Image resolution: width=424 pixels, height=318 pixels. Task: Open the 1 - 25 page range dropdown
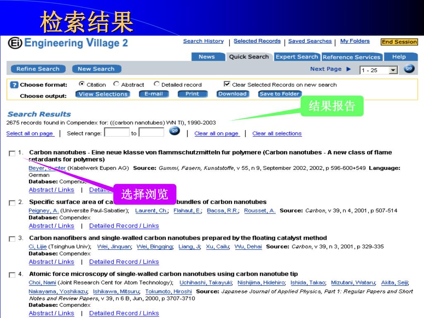(x=378, y=70)
